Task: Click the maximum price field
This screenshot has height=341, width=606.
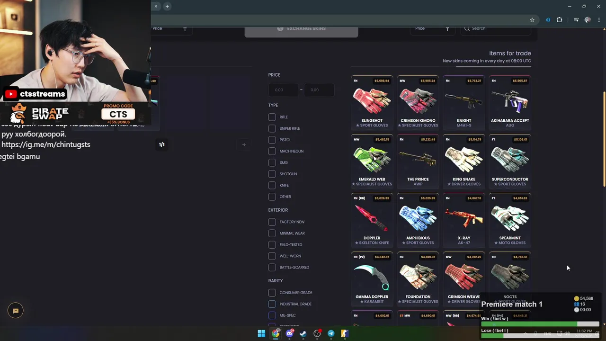Action: [x=319, y=90]
